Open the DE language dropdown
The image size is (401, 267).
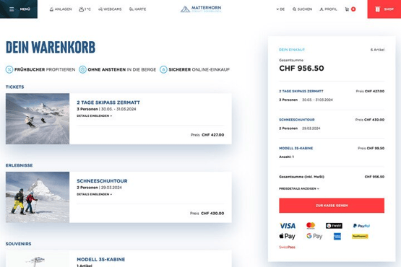click(x=280, y=9)
